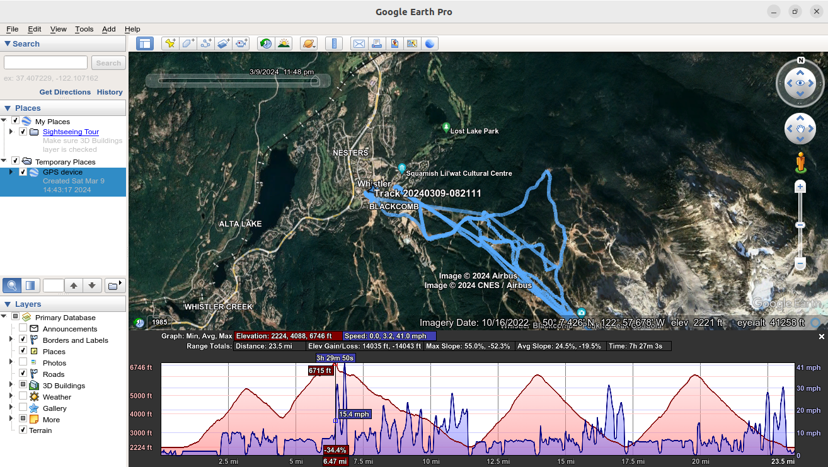The image size is (828, 467).
Task: View current location in Google Maps
Action: [x=412, y=43]
